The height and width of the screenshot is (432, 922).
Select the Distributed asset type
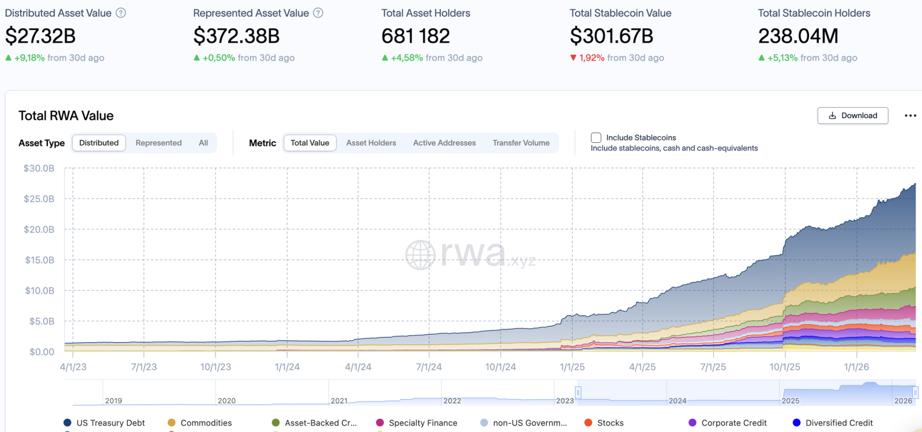(x=99, y=143)
